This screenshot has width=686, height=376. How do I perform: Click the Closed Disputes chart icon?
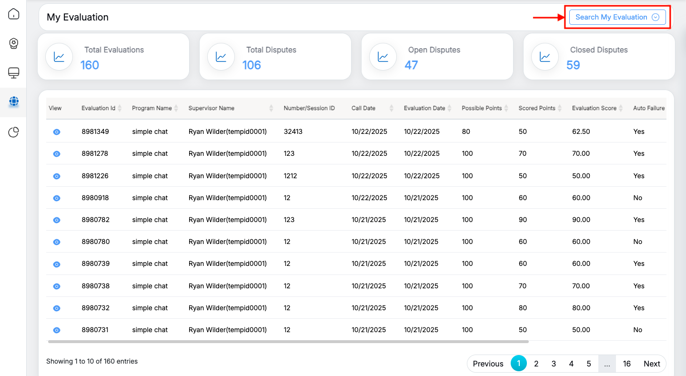pyautogui.click(x=545, y=57)
